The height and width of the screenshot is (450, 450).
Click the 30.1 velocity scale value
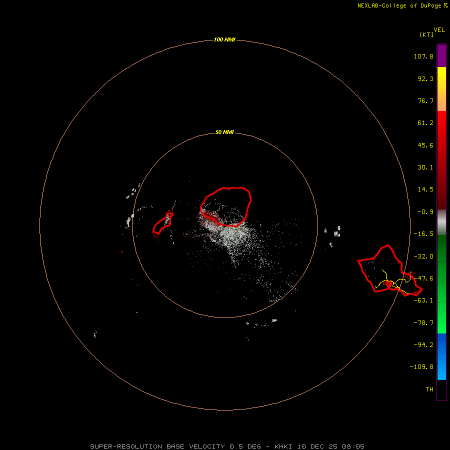tap(425, 167)
